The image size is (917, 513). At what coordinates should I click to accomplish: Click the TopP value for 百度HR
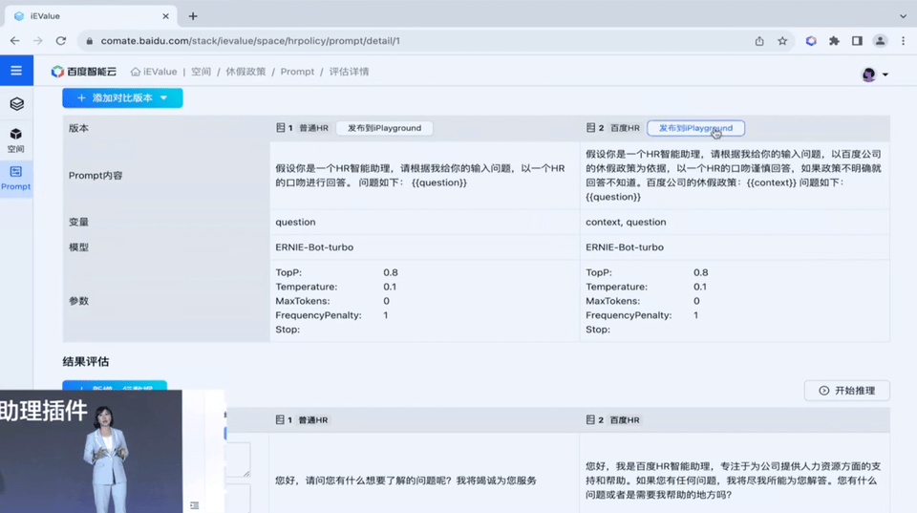[700, 272]
